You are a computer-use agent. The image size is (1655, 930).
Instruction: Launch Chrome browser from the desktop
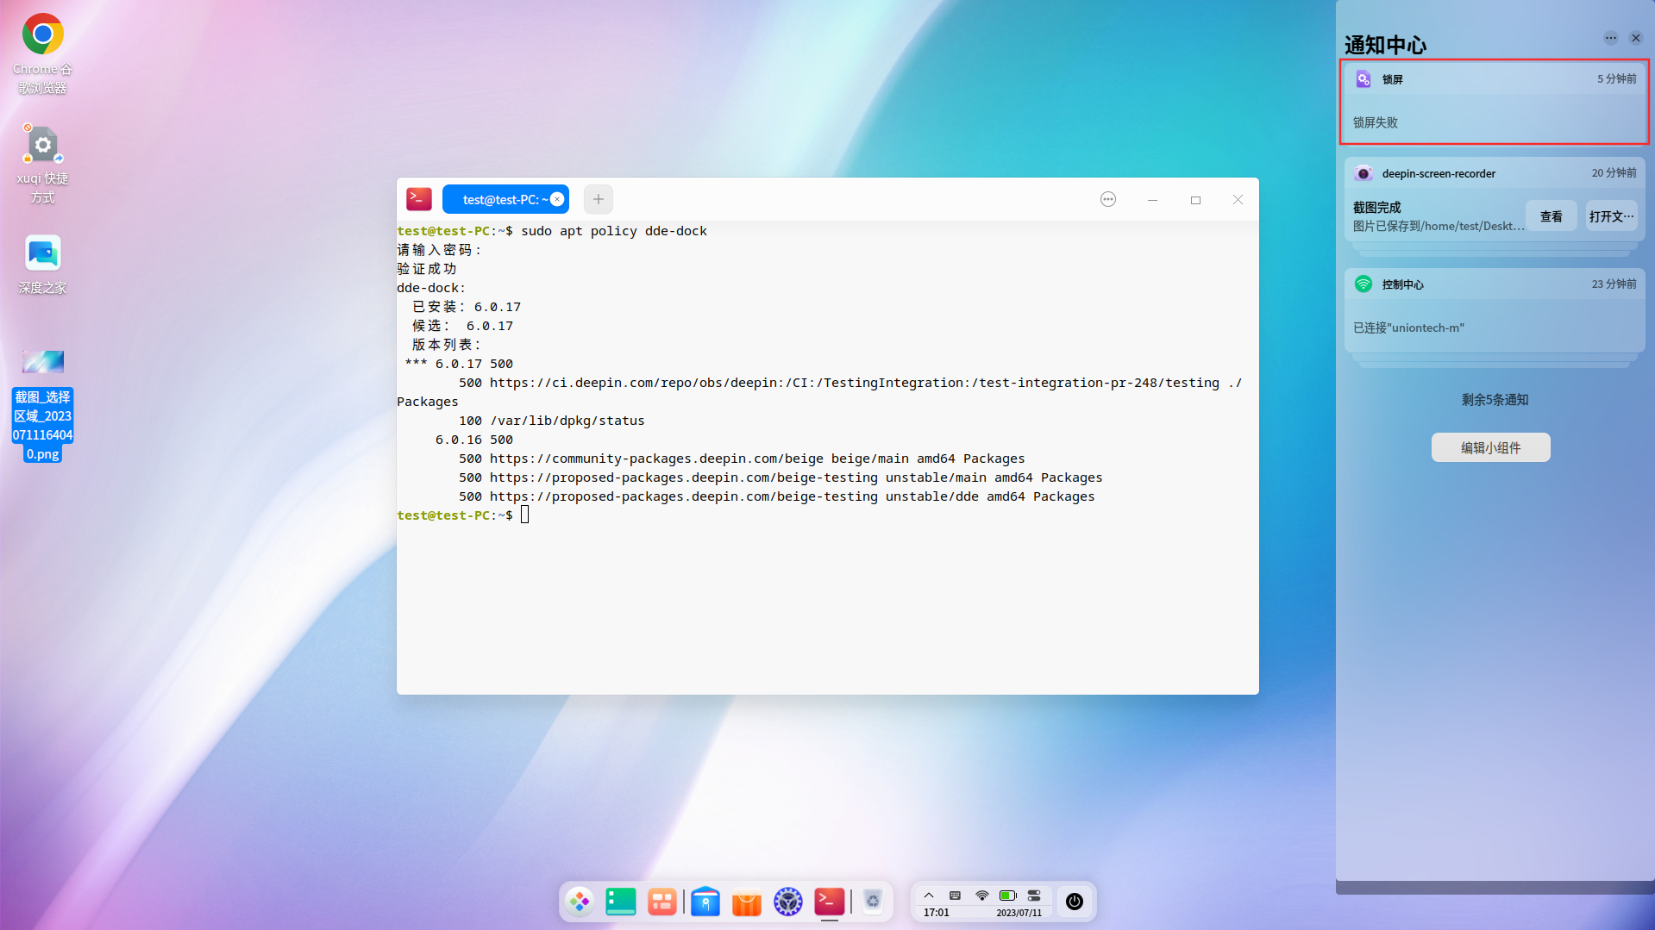42,34
